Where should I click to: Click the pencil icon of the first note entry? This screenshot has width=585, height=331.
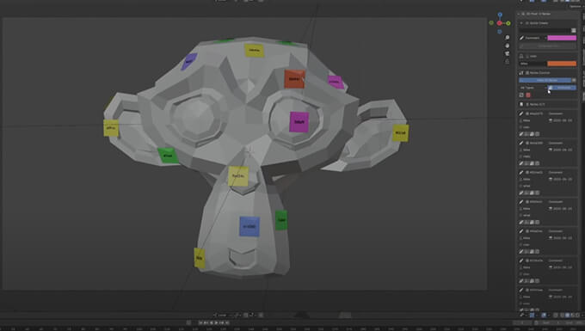(521, 113)
